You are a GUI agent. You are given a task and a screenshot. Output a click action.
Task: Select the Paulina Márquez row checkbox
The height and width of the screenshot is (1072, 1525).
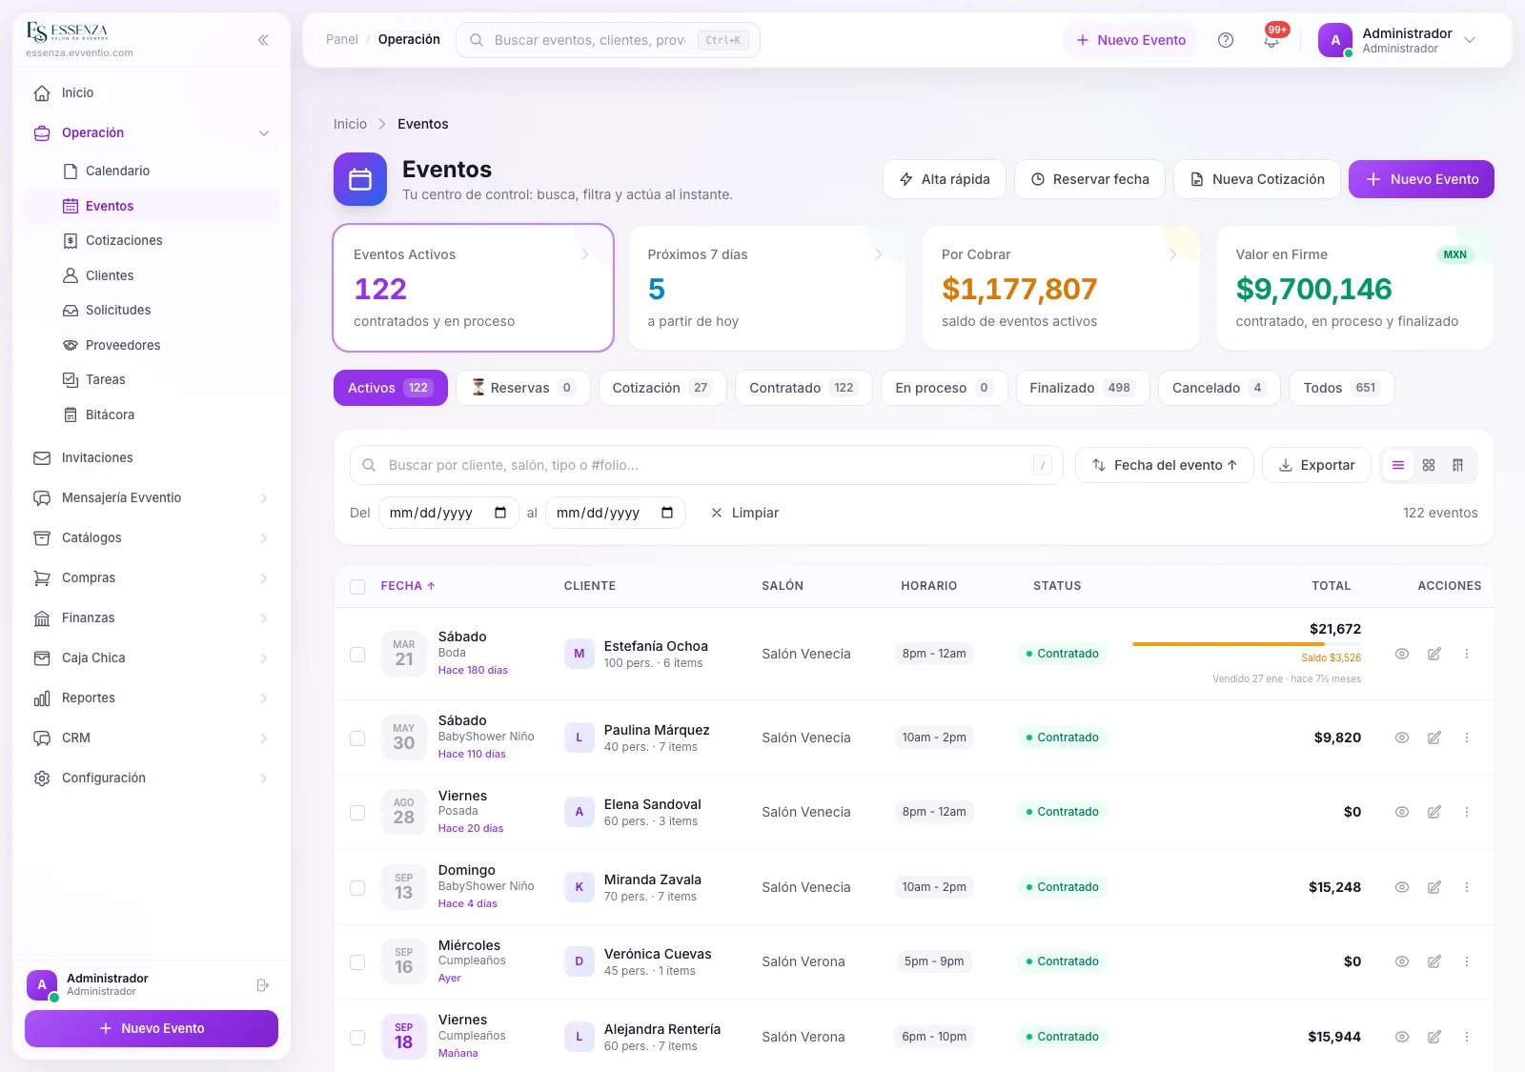tap(357, 738)
